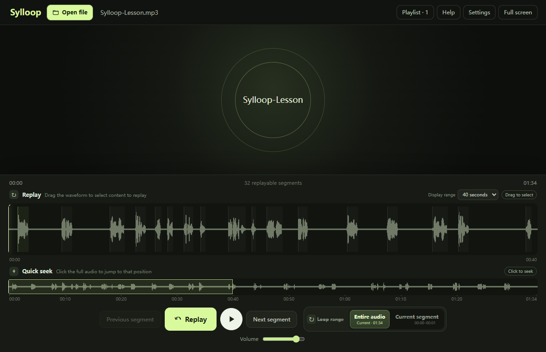Open the Help dialog
This screenshot has width=546, height=352.
tap(448, 13)
